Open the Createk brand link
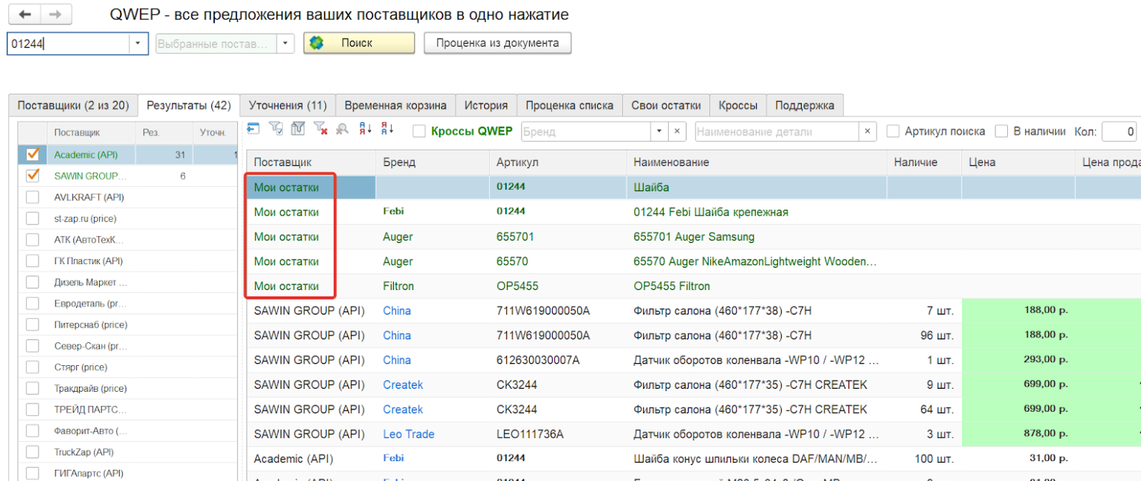 click(x=403, y=384)
